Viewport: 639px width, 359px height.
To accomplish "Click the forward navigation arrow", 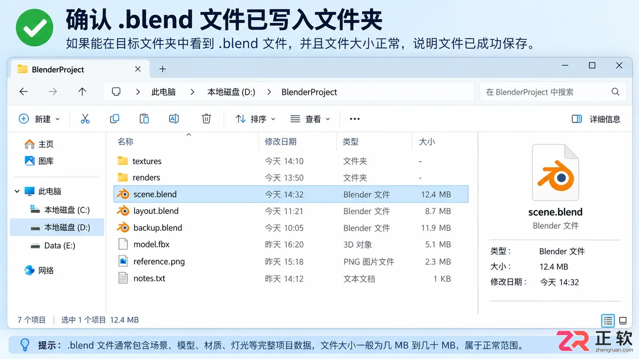I will (53, 92).
